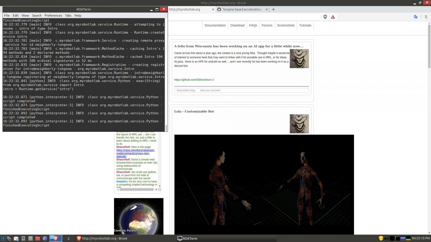Click the kwatters username in shoutbox
The image size is (431, 242).
click(x=122, y=181)
